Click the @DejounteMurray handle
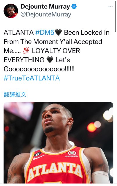The image size is (117, 186). tap(46, 15)
